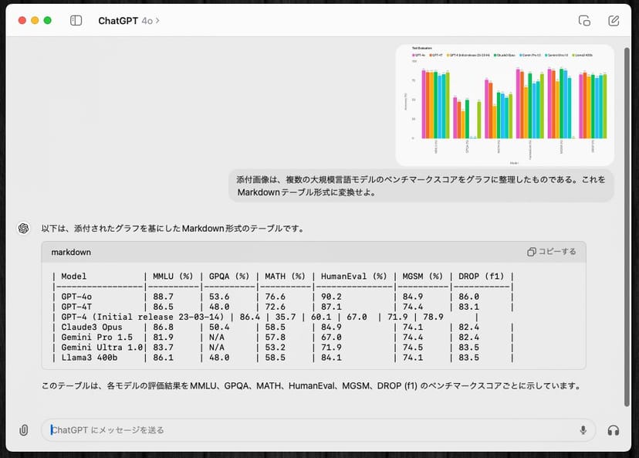Open the attached benchmark chart thumbnail
The width and height of the screenshot is (639, 458).
click(x=505, y=104)
